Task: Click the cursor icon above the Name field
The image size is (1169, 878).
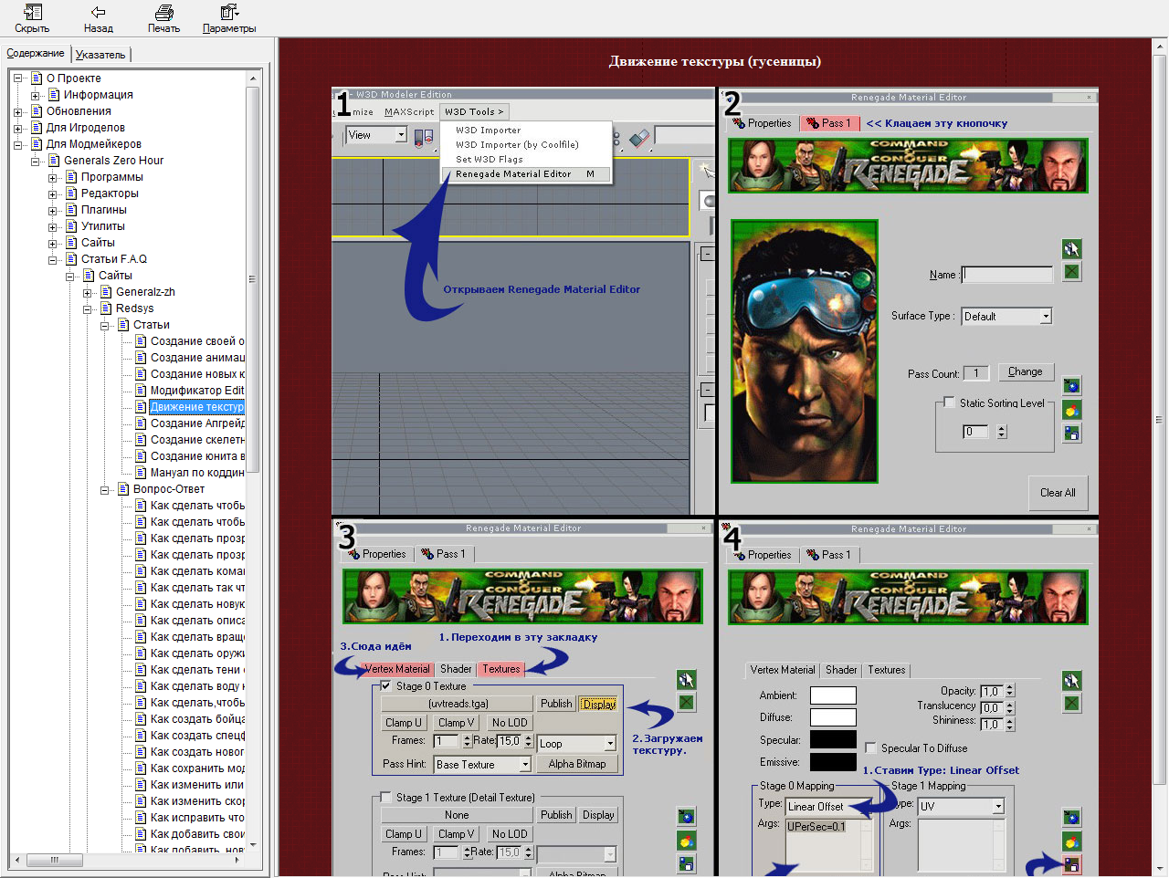Action: [x=1071, y=248]
